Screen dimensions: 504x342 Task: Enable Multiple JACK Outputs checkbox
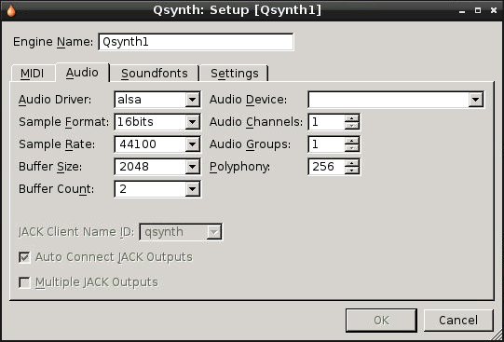tap(24, 283)
